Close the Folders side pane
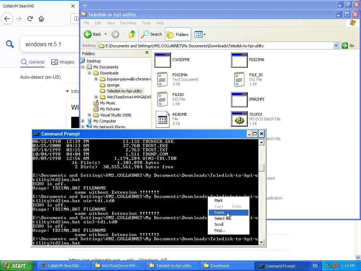The width and height of the screenshot is (361, 271). click(x=147, y=53)
